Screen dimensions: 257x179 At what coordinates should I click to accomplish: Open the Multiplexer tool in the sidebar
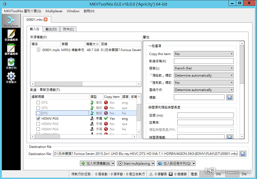click(11, 21)
